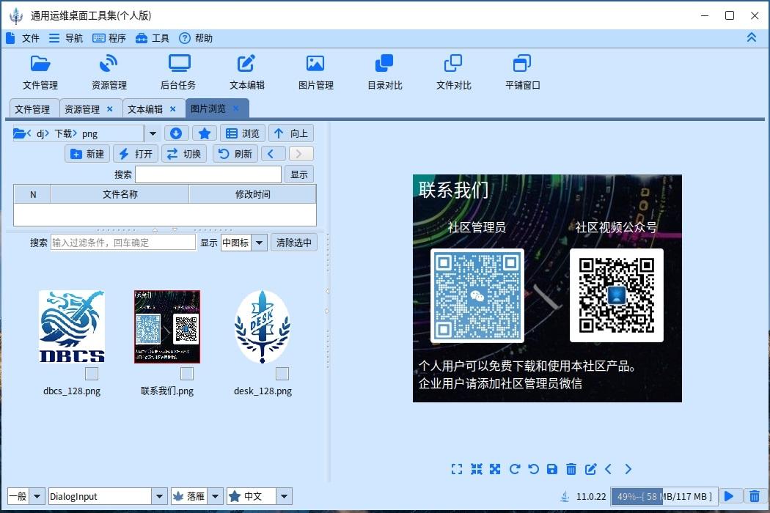Open the 图片管理 image manager tool
The width and height of the screenshot is (770, 513).
[316, 72]
